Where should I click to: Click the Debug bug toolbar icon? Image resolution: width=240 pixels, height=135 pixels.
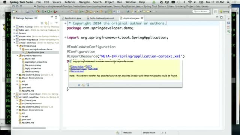[43, 12]
